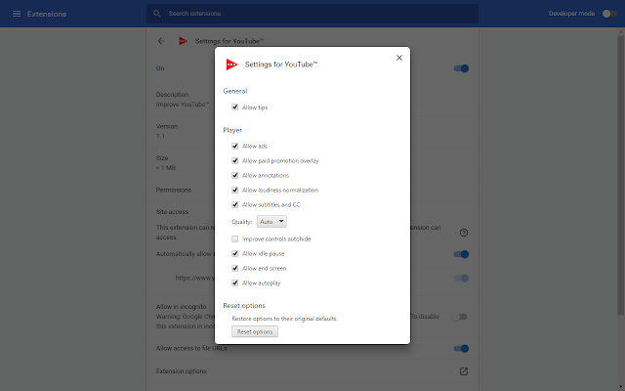Viewport: 625px width, 391px height.
Task: Click the page vertical scrollbar
Action: coord(621,174)
